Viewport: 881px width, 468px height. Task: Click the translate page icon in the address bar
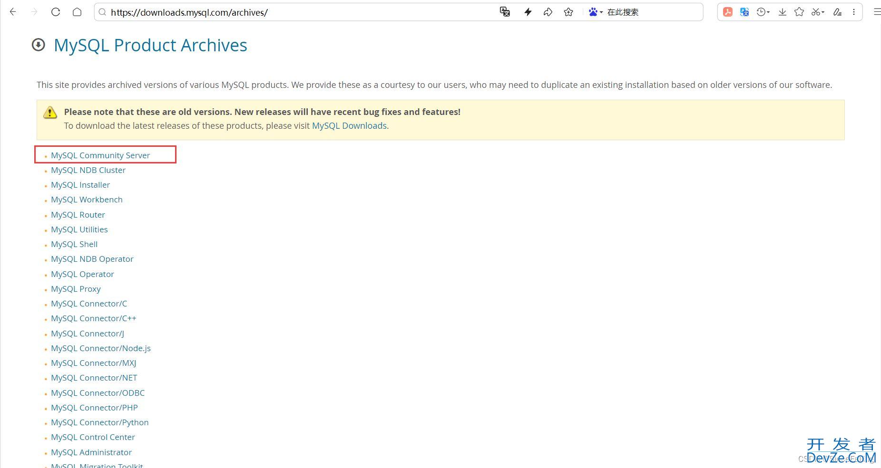click(505, 12)
